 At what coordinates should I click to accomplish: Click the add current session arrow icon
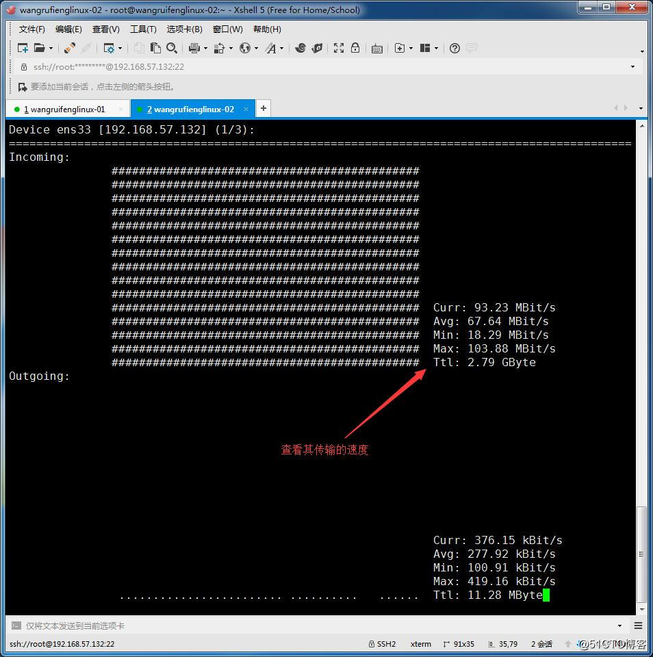coord(23,87)
